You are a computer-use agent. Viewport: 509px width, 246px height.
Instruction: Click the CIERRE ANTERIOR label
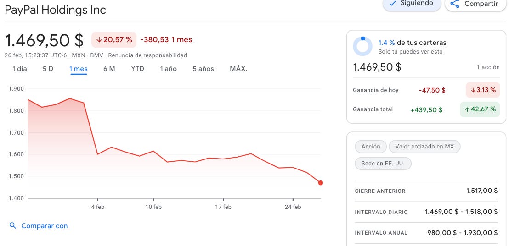click(380, 191)
